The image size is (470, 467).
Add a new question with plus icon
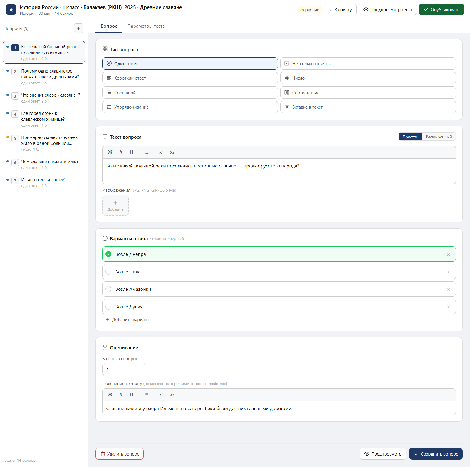(x=79, y=28)
